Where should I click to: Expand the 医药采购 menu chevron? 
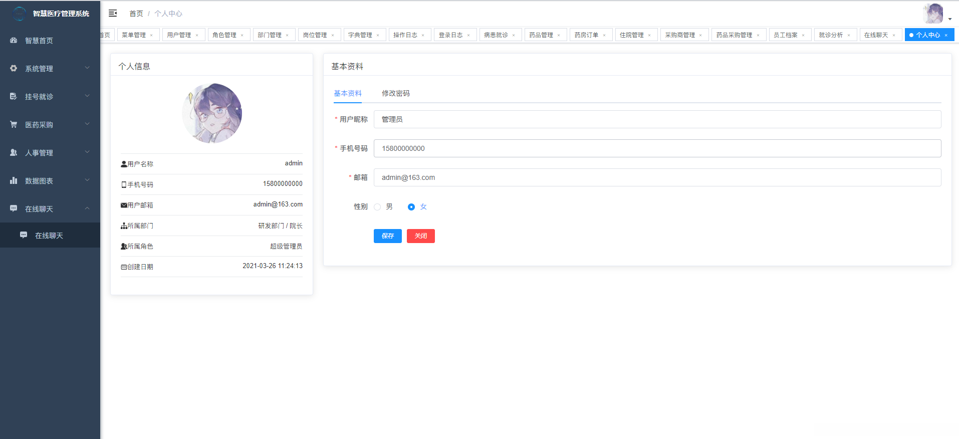click(87, 124)
